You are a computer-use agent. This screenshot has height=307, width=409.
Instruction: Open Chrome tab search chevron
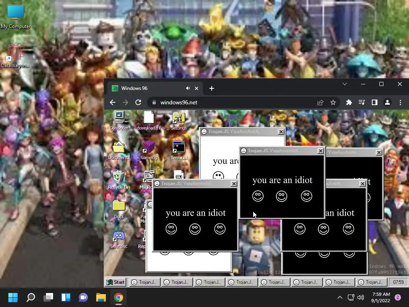pos(345,84)
